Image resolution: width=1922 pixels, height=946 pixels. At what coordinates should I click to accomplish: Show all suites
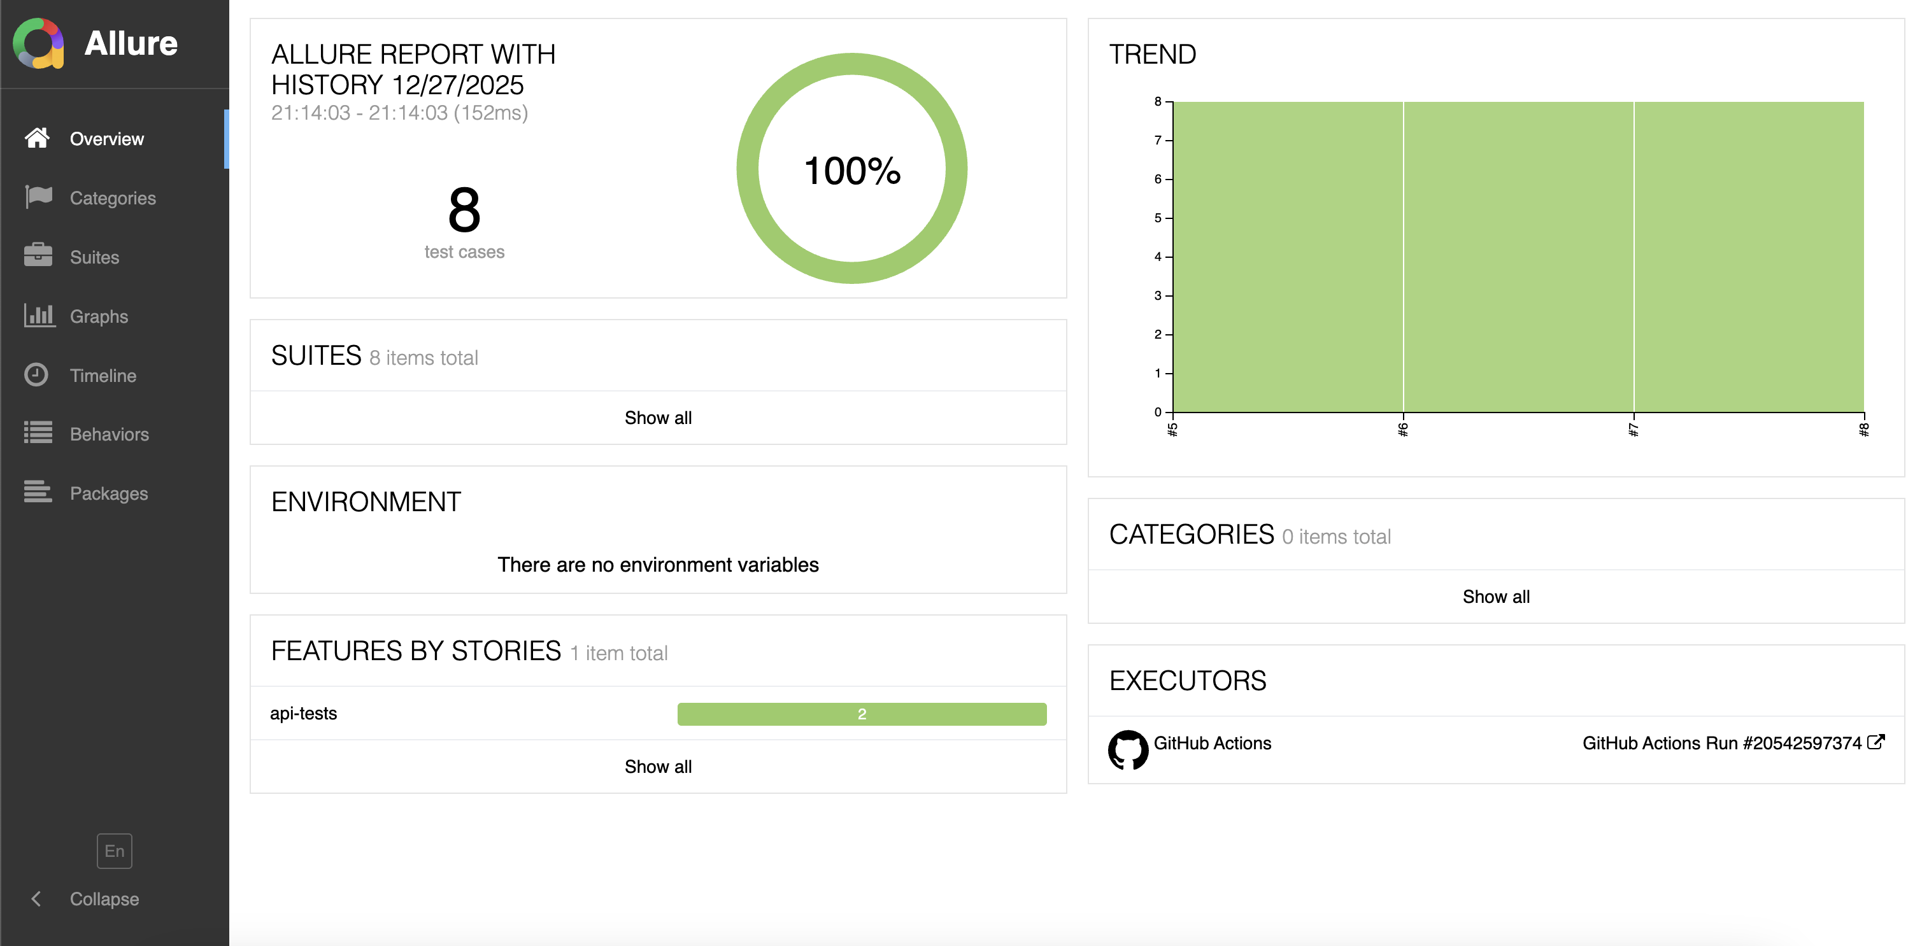pyautogui.click(x=658, y=418)
